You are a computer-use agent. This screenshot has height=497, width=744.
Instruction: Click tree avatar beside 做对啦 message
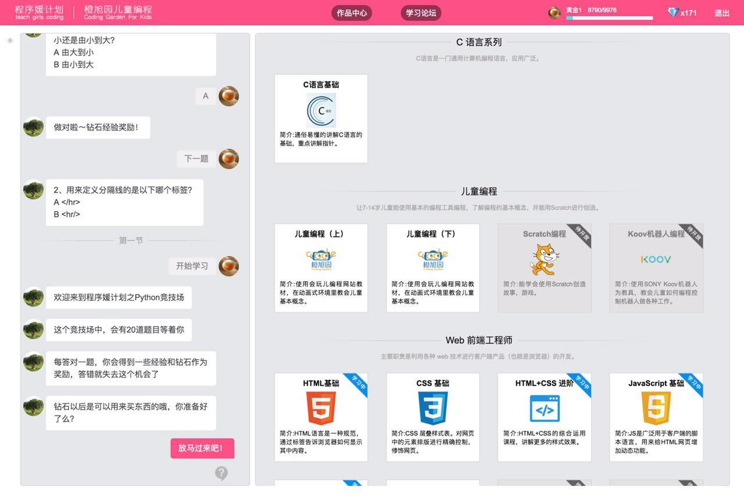click(x=33, y=127)
